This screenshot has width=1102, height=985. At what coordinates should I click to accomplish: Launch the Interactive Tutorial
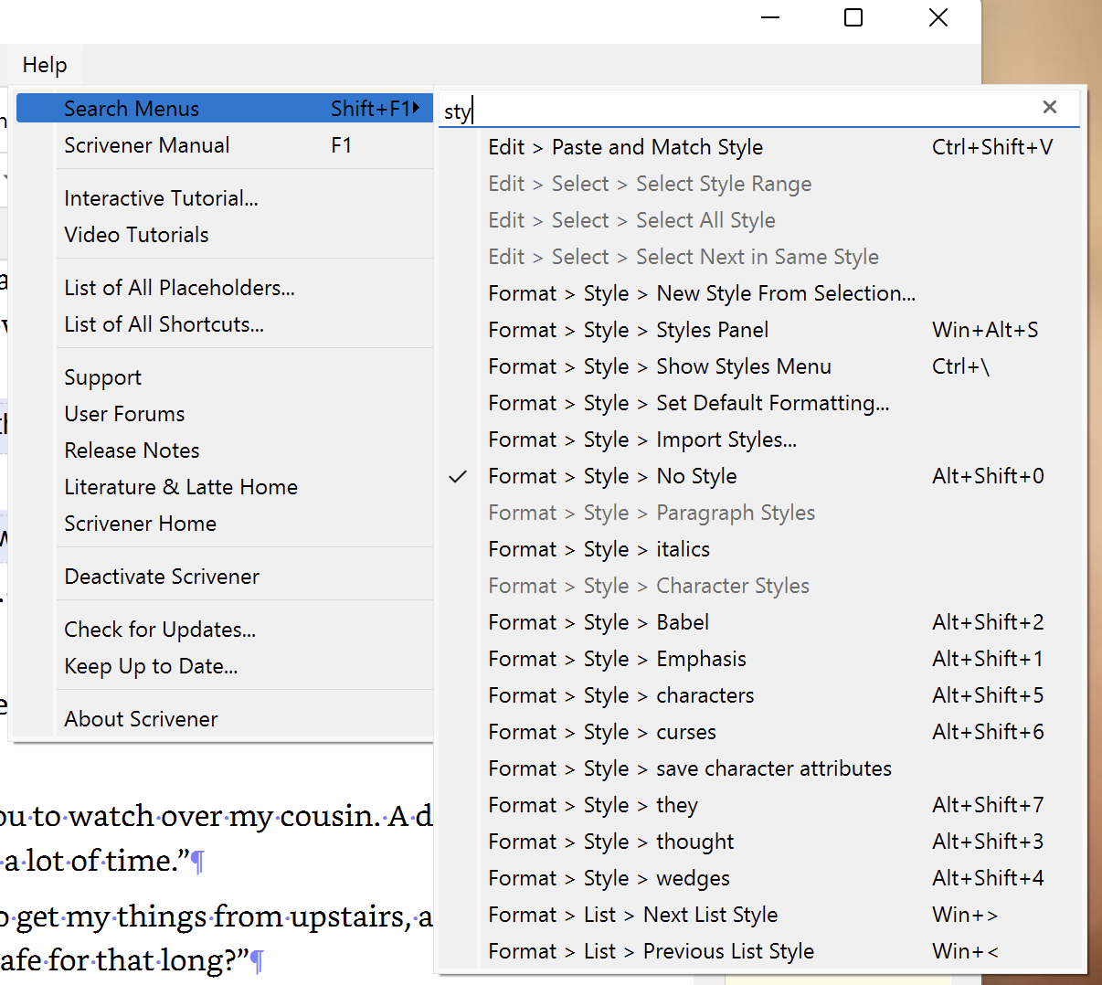point(224,198)
